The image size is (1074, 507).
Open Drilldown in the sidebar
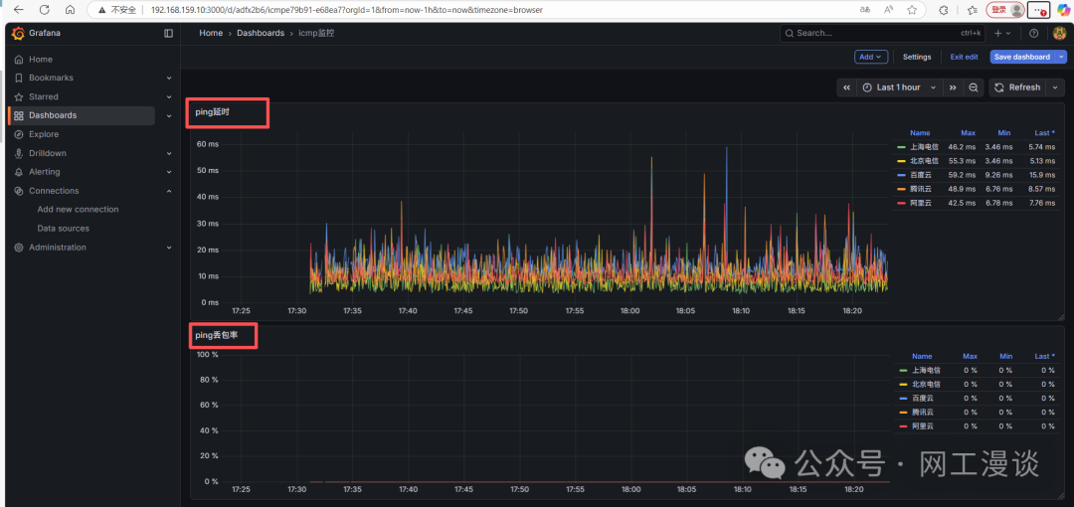48,153
